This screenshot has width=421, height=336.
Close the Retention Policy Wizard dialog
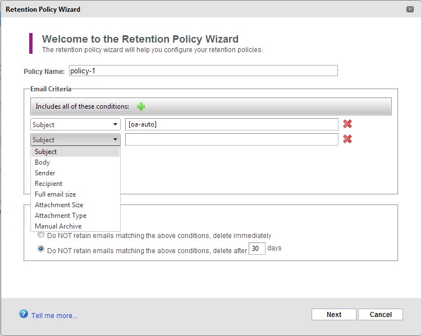pyautogui.click(x=410, y=10)
